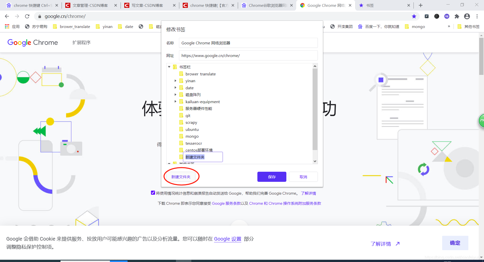The image size is (484, 262).
Task: Switch to the first chrome 快捷键 tab
Action: 32,5
